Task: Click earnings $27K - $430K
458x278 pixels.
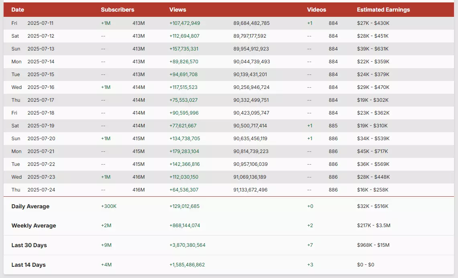Action: [373, 23]
